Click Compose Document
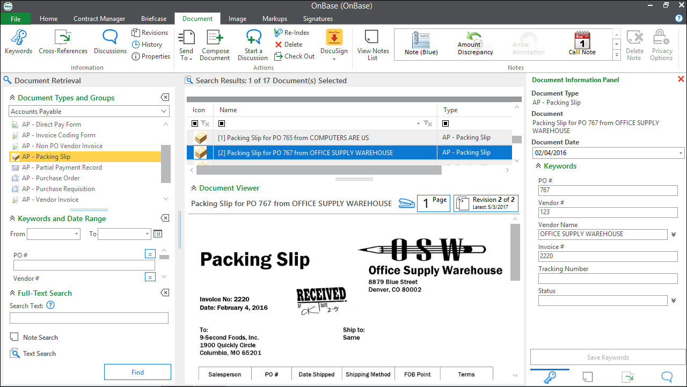This screenshot has height=387, width=687. coord(215,45)
